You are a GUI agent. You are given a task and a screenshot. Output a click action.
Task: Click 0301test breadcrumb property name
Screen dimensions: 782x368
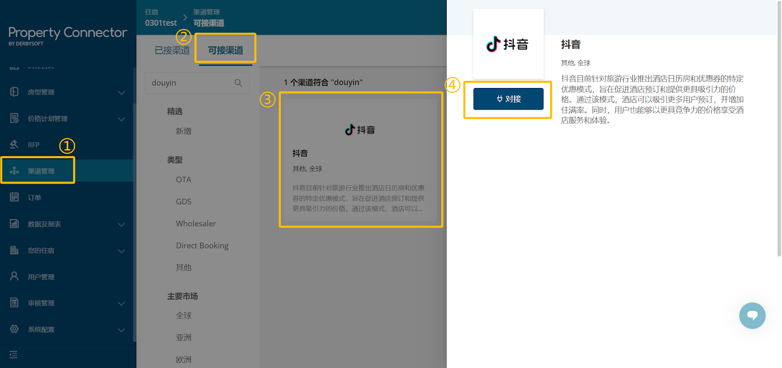161,23
